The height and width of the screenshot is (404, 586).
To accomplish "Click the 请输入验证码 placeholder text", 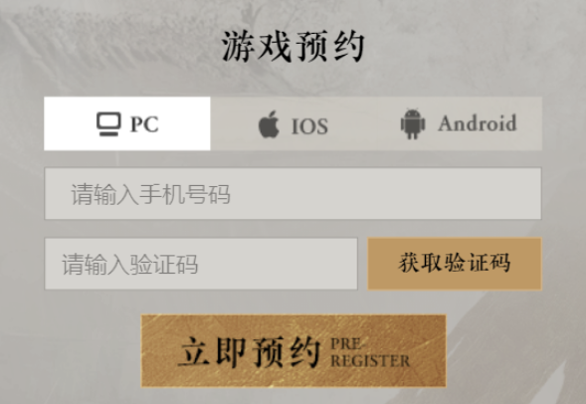I will 129,265.
